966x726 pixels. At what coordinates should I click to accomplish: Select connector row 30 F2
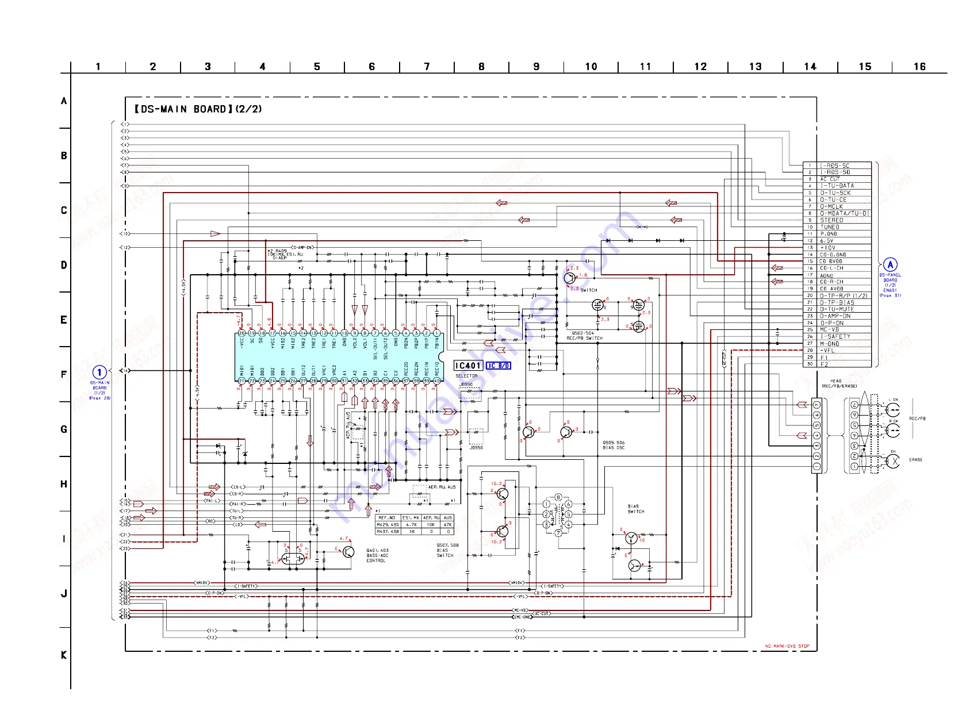[x=837, y=364]
